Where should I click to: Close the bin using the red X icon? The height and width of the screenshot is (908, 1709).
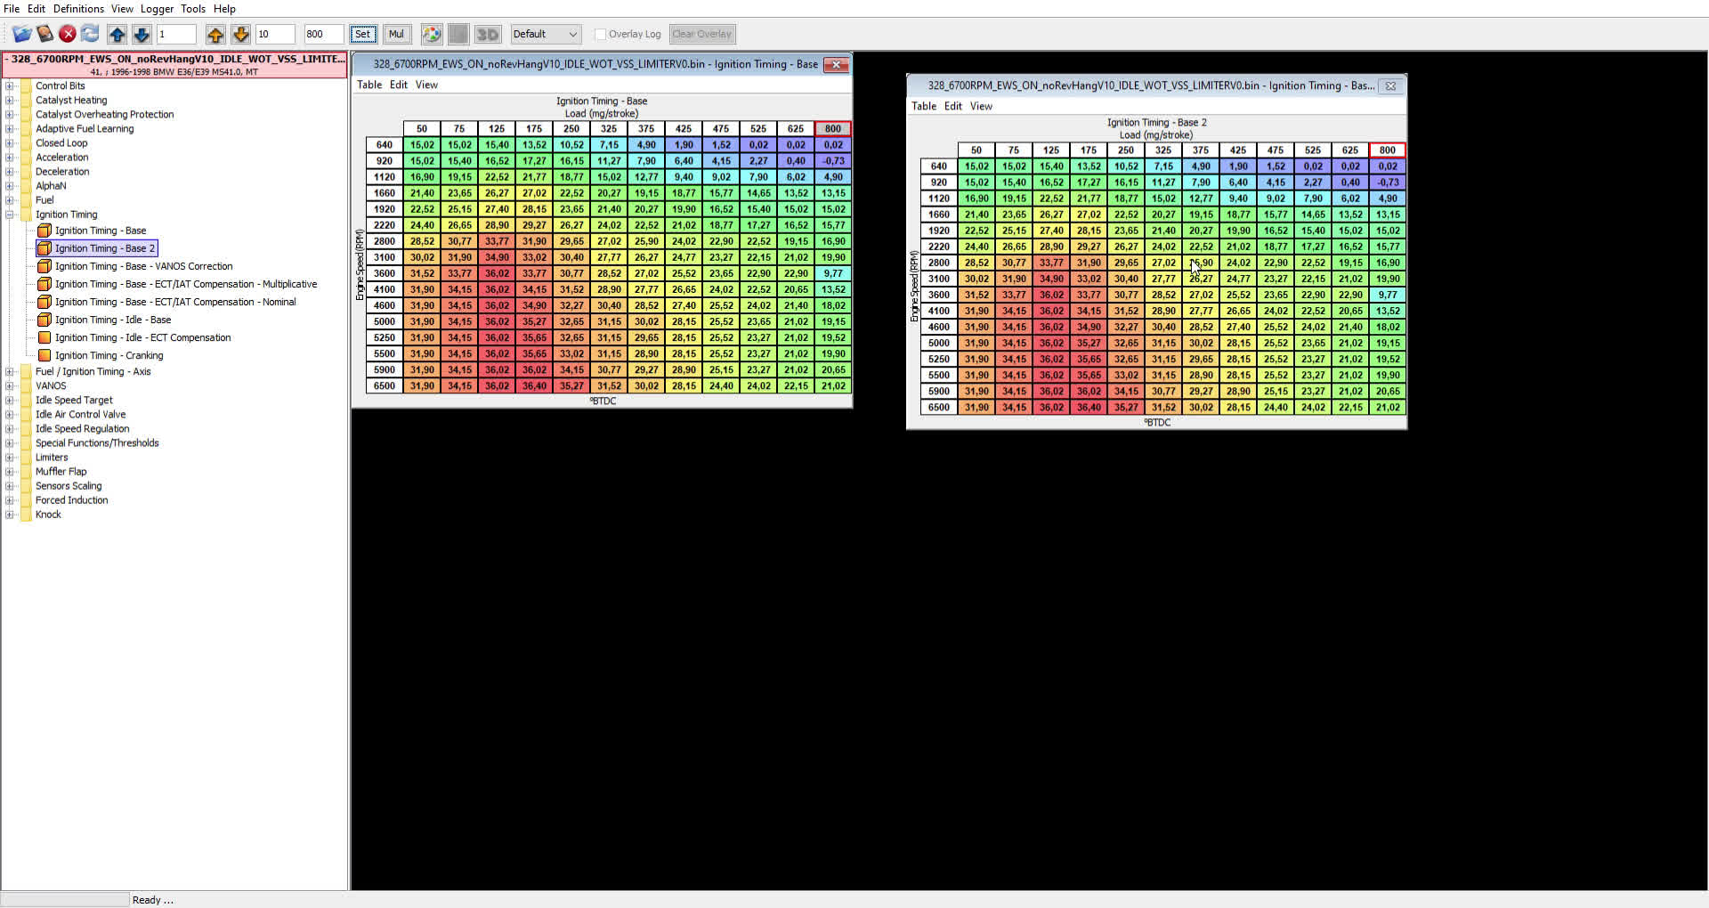click(67, 34)
